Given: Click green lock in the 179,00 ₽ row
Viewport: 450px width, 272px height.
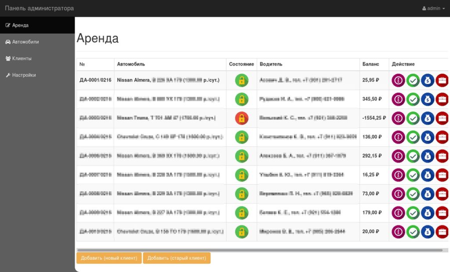Looking at the screenshot, I should [x=242, y=213].
